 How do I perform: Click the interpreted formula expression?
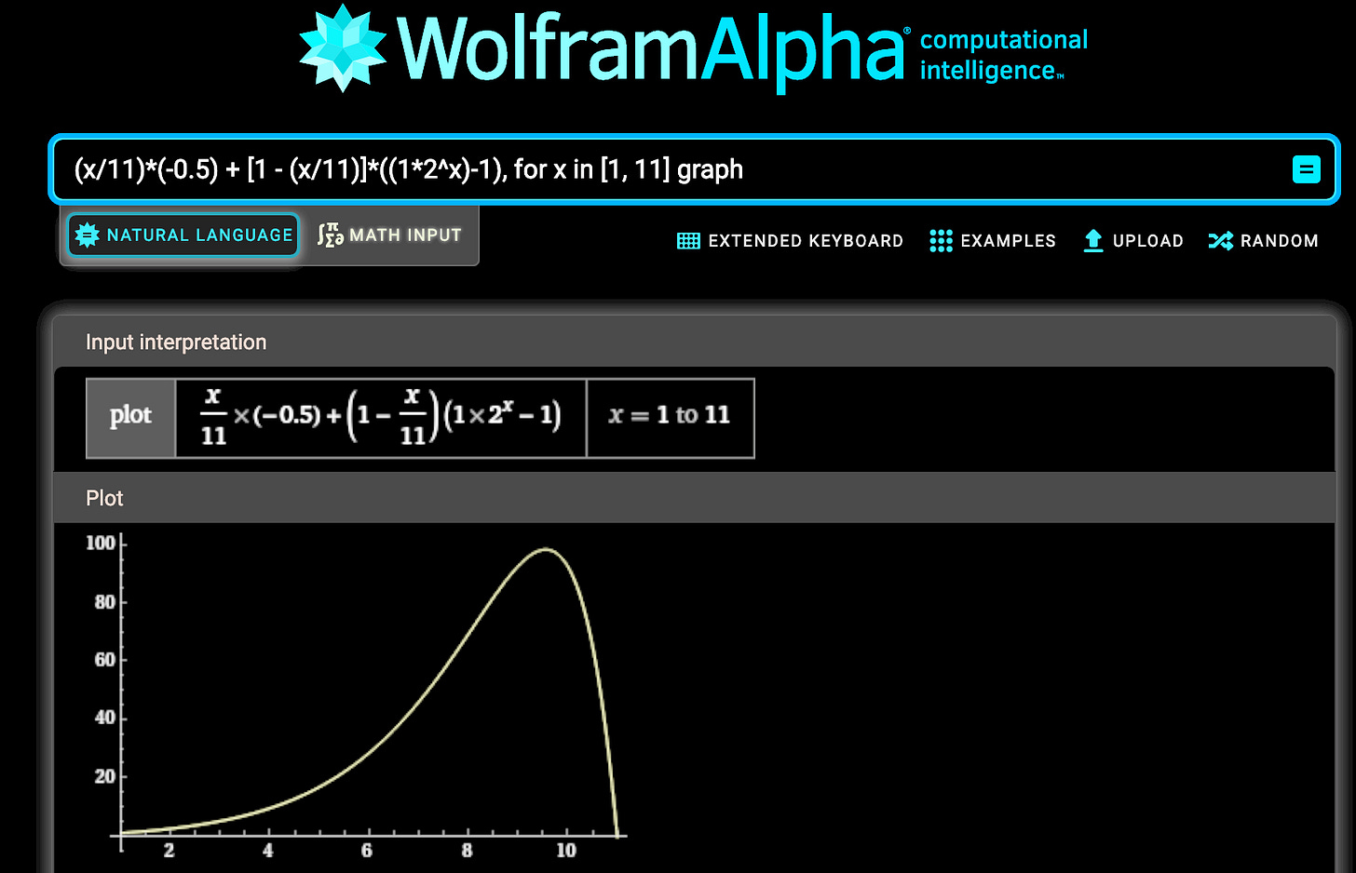pos(381,416)
